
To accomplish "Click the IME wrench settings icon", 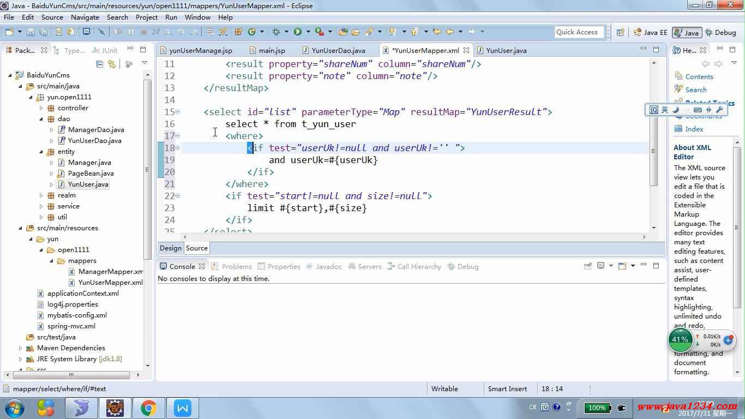I will [x=719, y=110].
